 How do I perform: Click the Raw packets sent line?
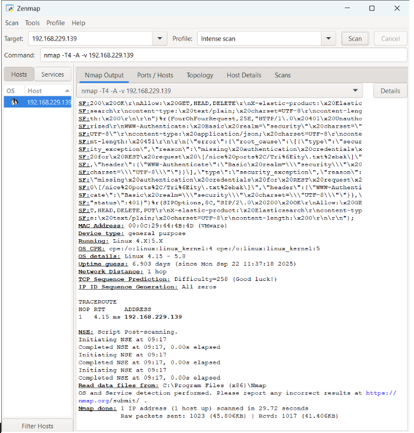point(229,416)
